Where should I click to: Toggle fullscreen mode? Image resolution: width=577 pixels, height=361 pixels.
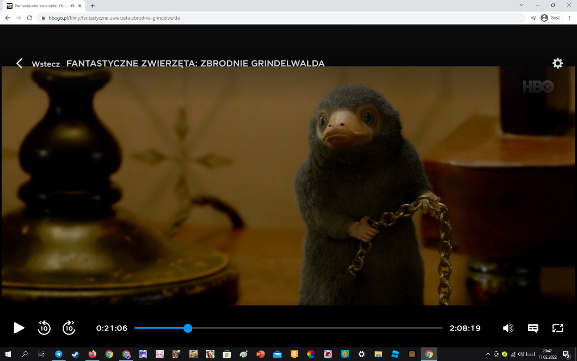tap(557, 328)
